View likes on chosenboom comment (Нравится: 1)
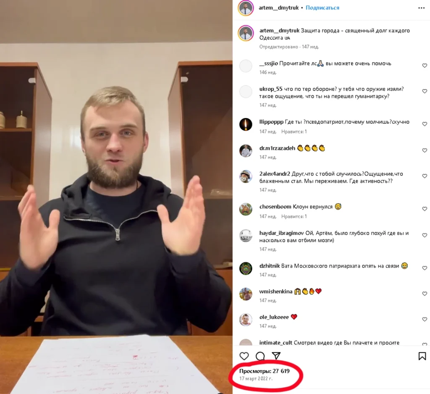Screen dimensions: 430x394 tap(294, 216)
